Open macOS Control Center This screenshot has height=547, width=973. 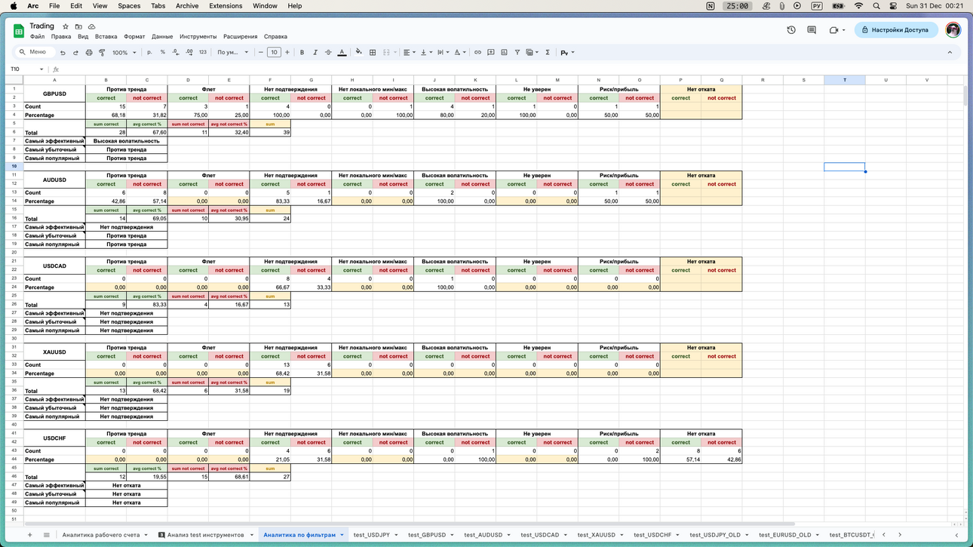pos(893,6)
